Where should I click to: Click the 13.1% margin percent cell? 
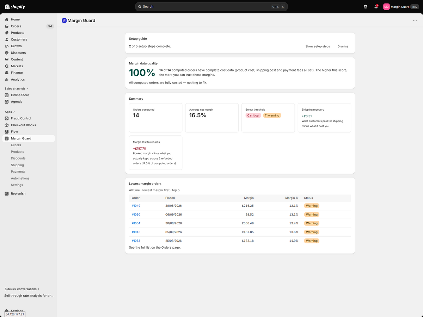pyautogui.click(x=294, y=215)
